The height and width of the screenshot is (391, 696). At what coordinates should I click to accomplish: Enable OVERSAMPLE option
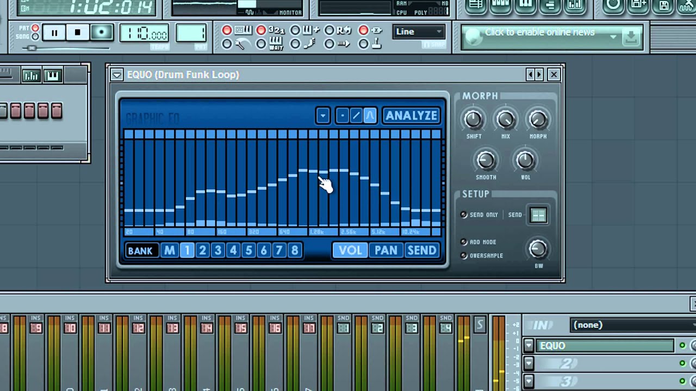[x=464, y=256]
